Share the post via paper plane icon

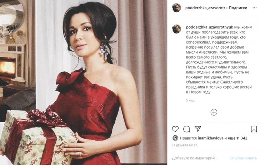[x=198, y=129]
